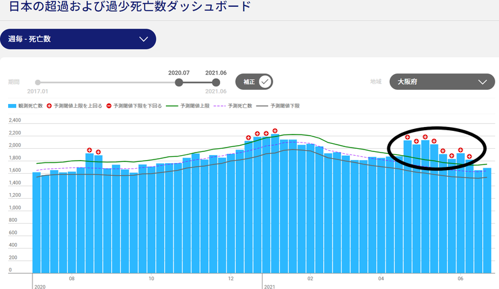This screenshot has height=289, width=499.
Task: Click the red plus 予測閾値上限を上回る legend icon
Action: tap(49, 106)
